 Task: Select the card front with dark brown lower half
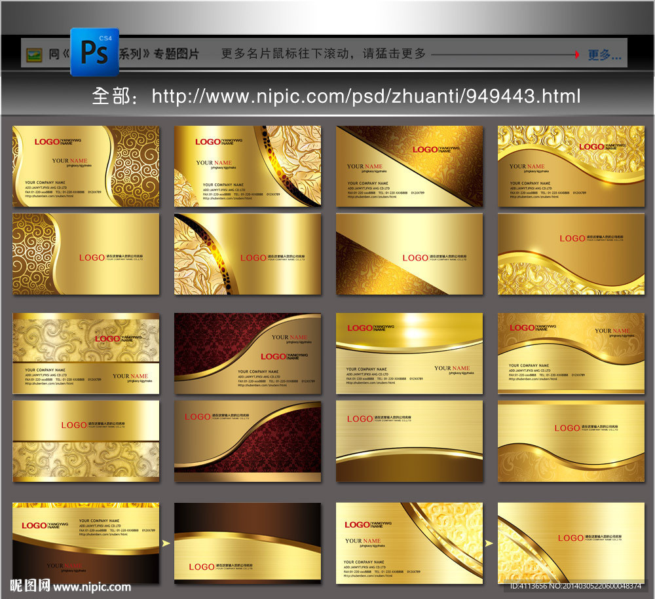tap(86, 543)
